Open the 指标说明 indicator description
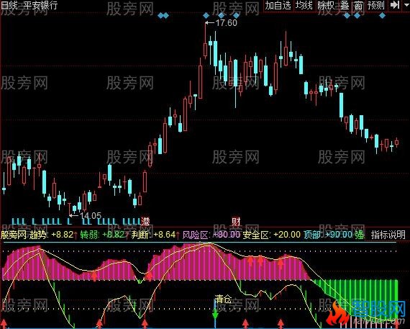The image size is (410, 329). pos(388,235)
